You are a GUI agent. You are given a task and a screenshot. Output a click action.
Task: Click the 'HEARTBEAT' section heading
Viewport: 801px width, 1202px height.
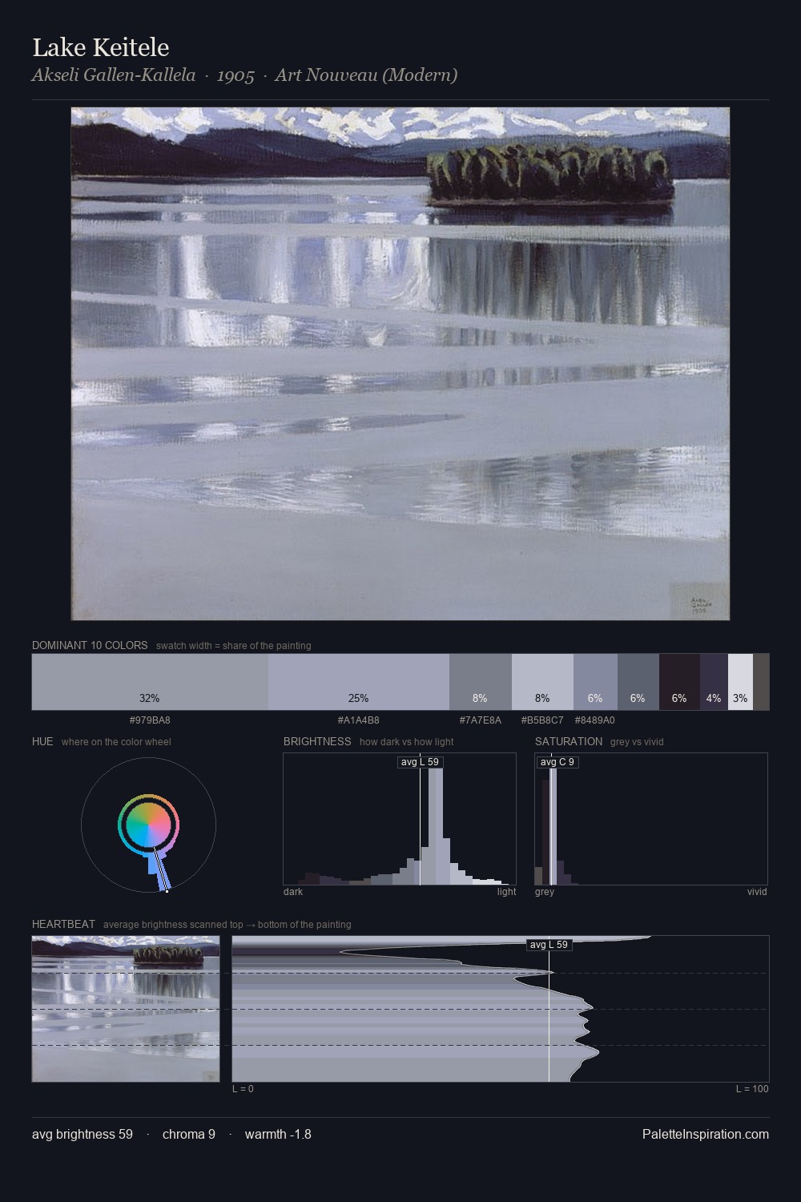pos(63,924)
